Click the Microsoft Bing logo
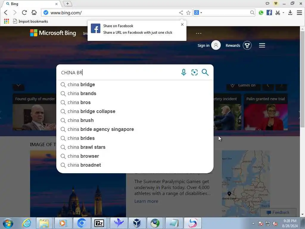Screen dimensions: 305x229 (x=53, y=33)
